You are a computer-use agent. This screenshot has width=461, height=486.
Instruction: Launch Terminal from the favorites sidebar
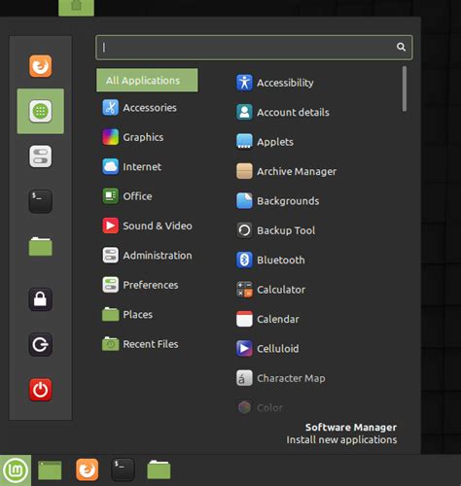coord(40,201)
